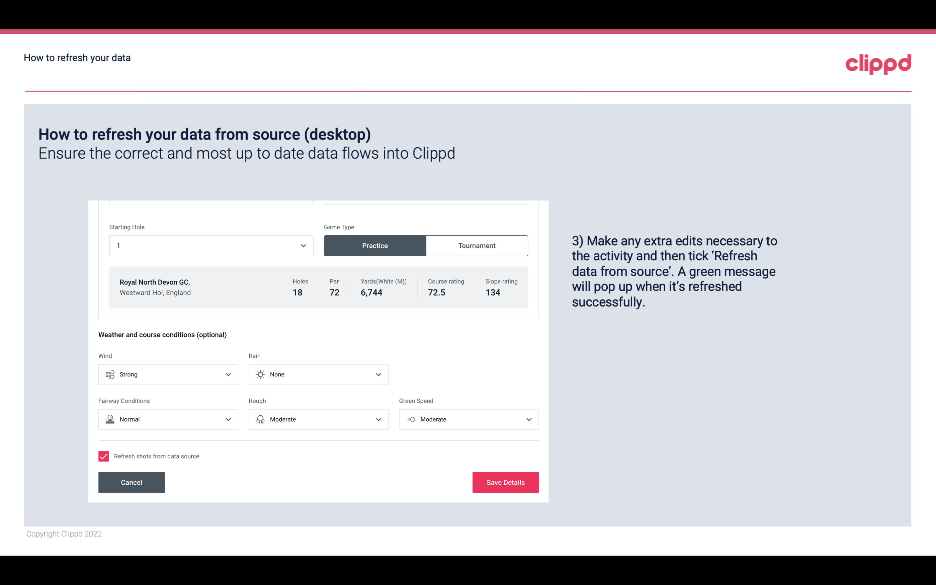
Task: Expand the Rain condition dropdown
Action: coord(377,373)
